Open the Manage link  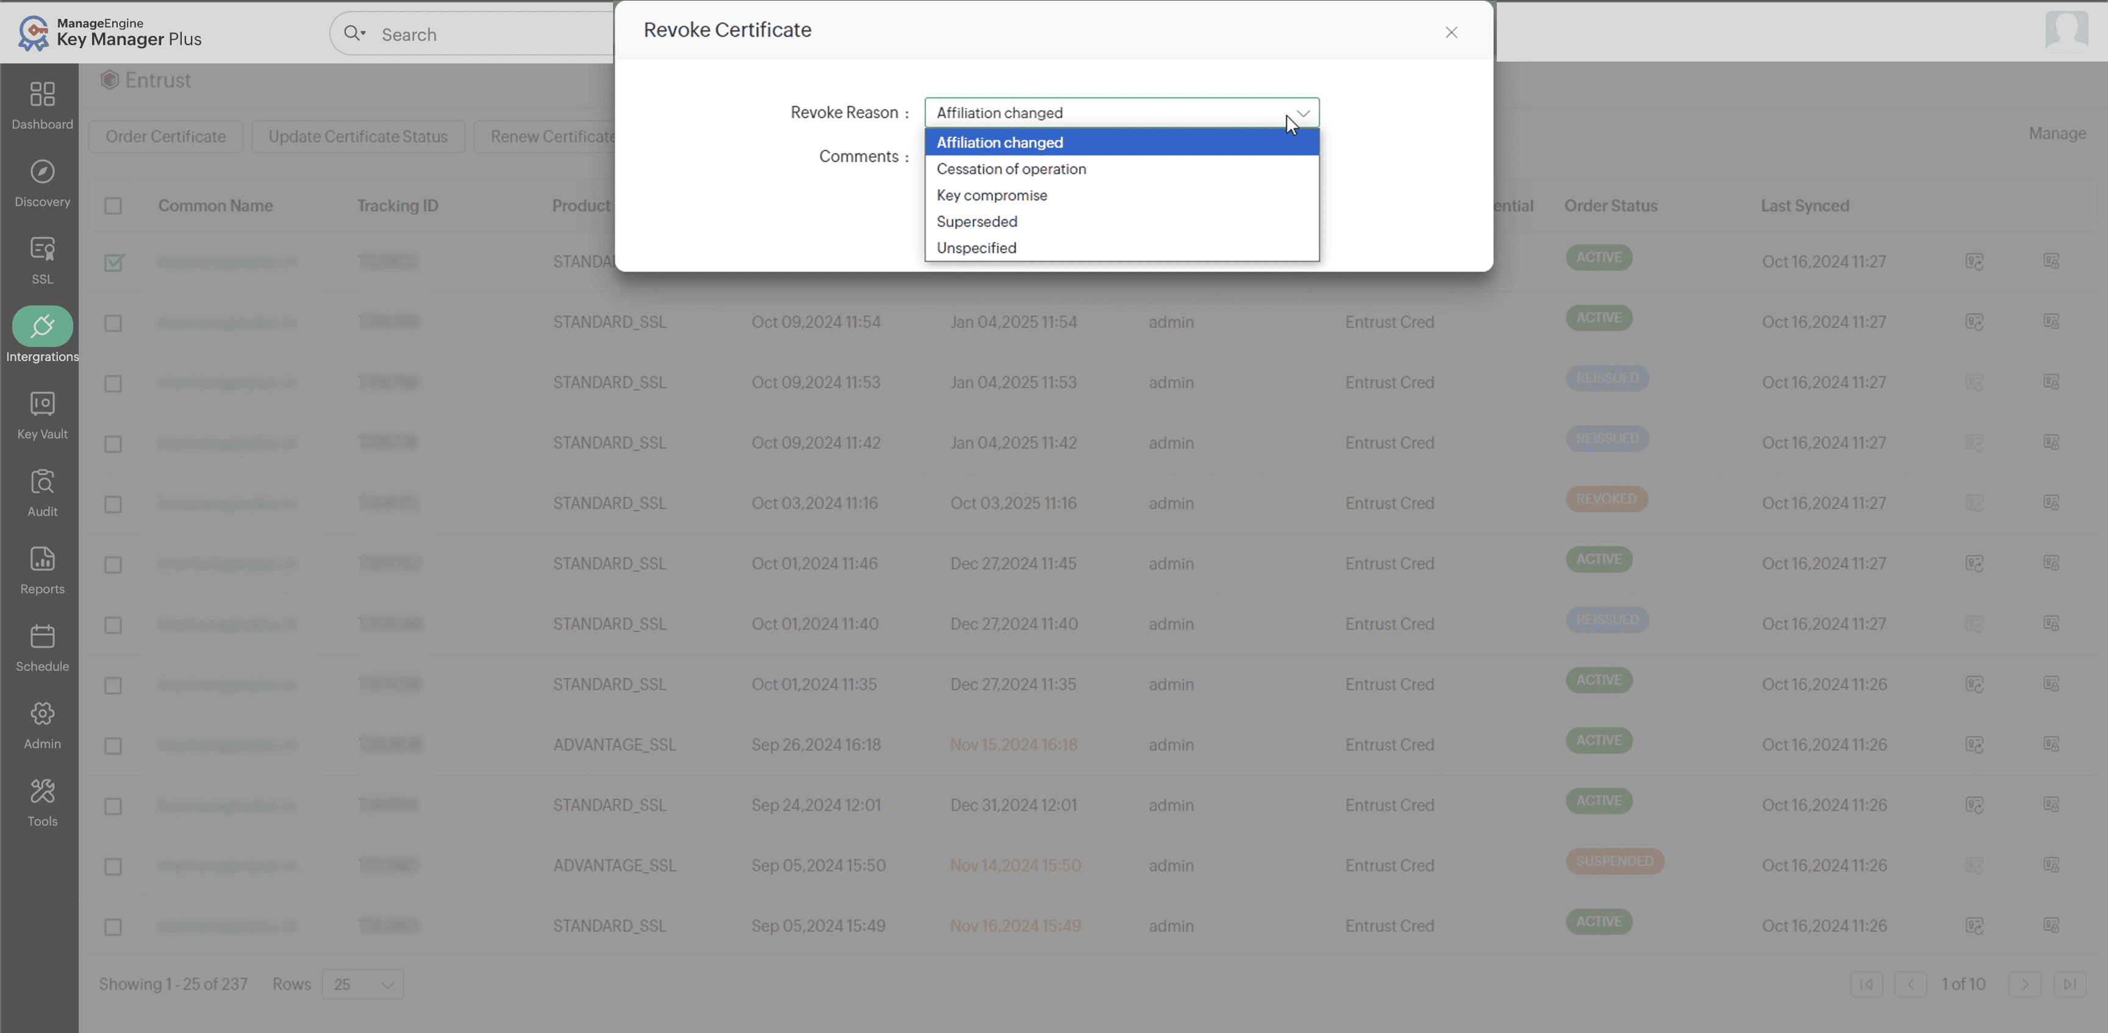tap(2056, 134)
